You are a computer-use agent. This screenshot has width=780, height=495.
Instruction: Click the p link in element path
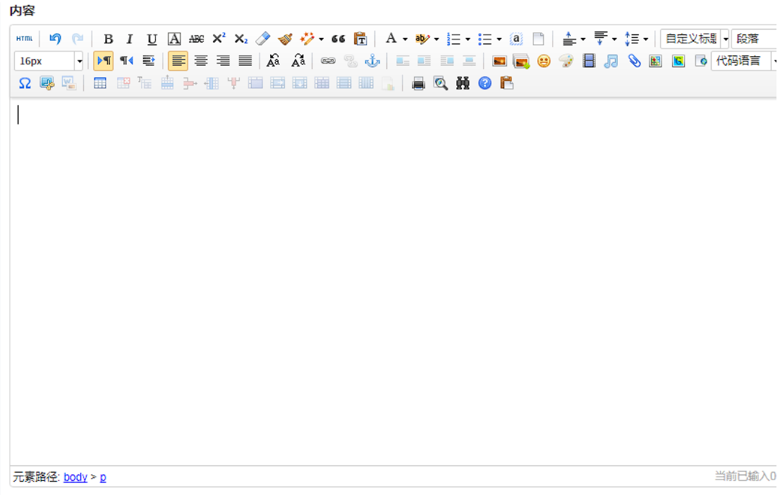103,477
